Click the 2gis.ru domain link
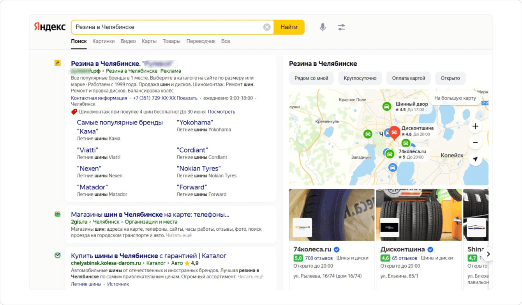 (79, 222)
